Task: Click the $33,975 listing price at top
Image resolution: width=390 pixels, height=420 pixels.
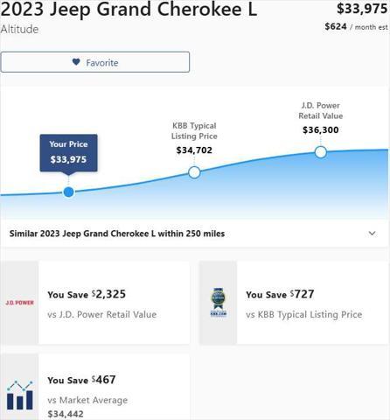Action: [362, 9]
